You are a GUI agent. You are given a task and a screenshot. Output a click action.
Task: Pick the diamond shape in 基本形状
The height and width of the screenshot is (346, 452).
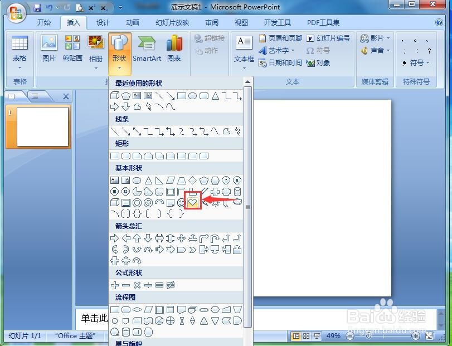coord(193,181)
